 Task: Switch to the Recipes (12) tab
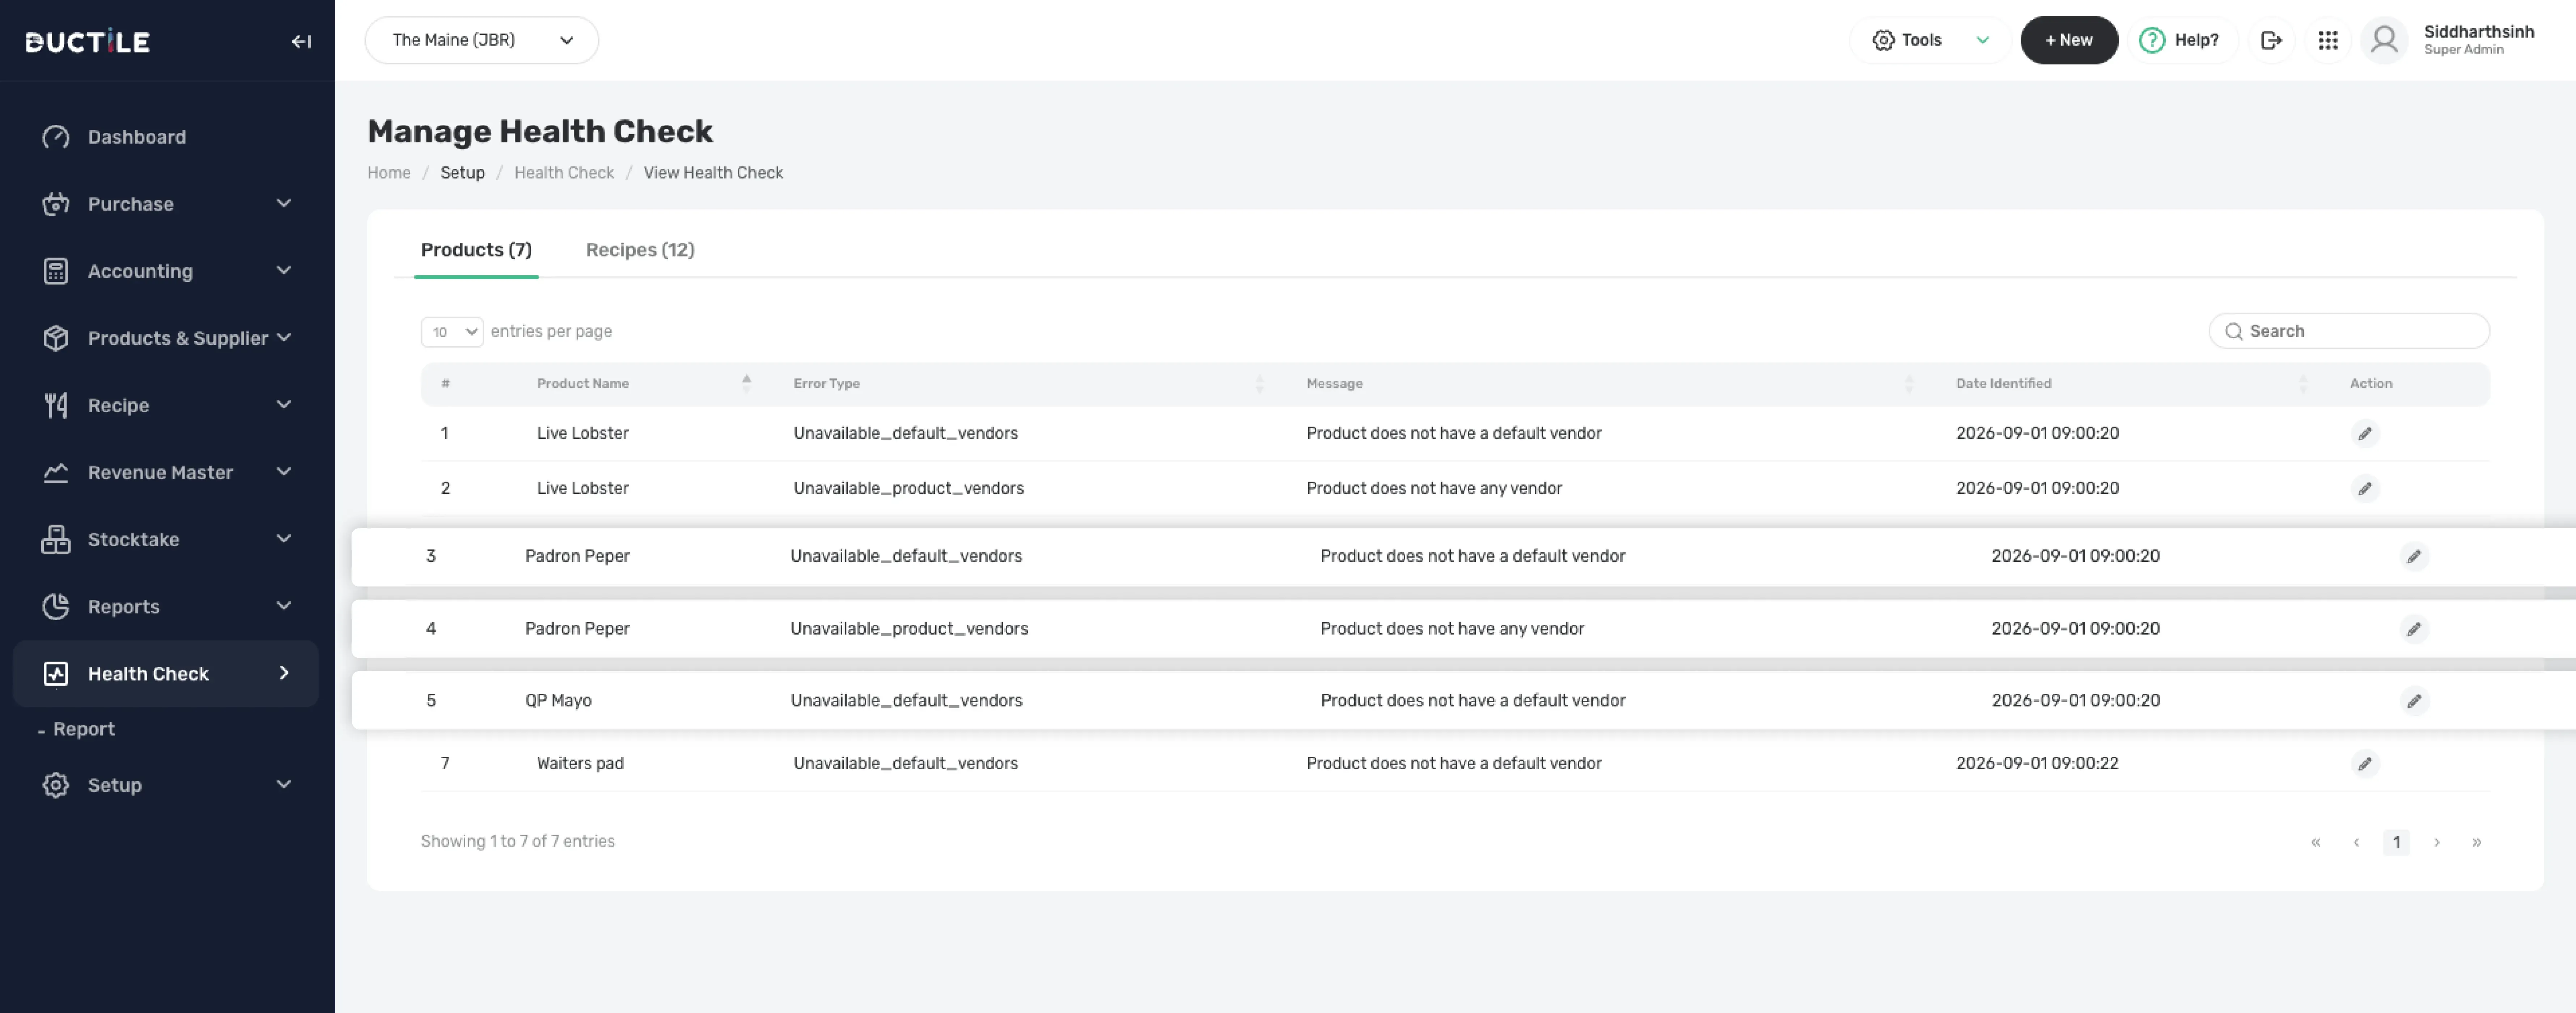tap(640, 250)
